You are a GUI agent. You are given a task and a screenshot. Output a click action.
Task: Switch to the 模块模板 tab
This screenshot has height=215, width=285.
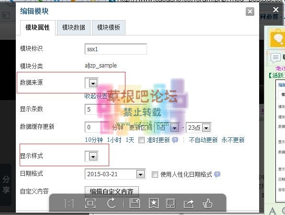point(109,28)
